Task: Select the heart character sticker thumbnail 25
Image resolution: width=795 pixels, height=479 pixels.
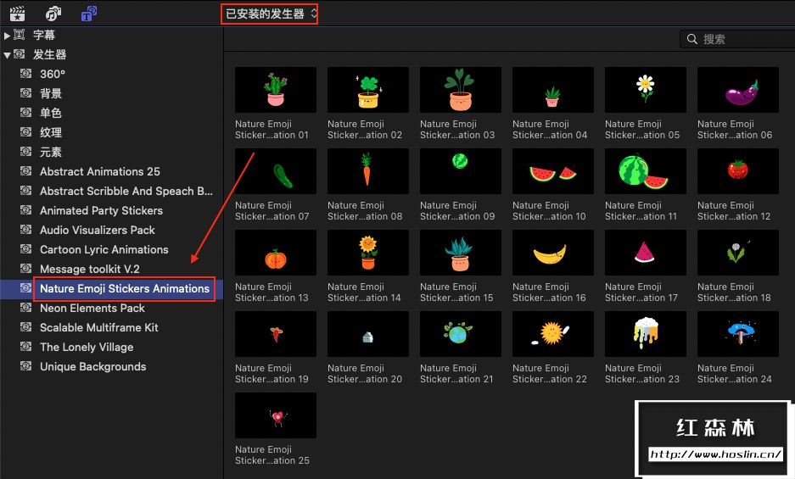Action: [x=276, y=415]
